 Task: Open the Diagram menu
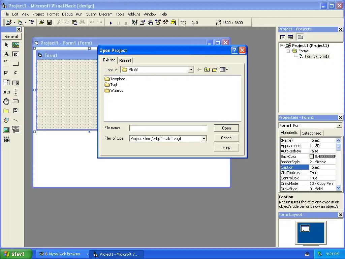pyautogui.click(x=105, y=14)
